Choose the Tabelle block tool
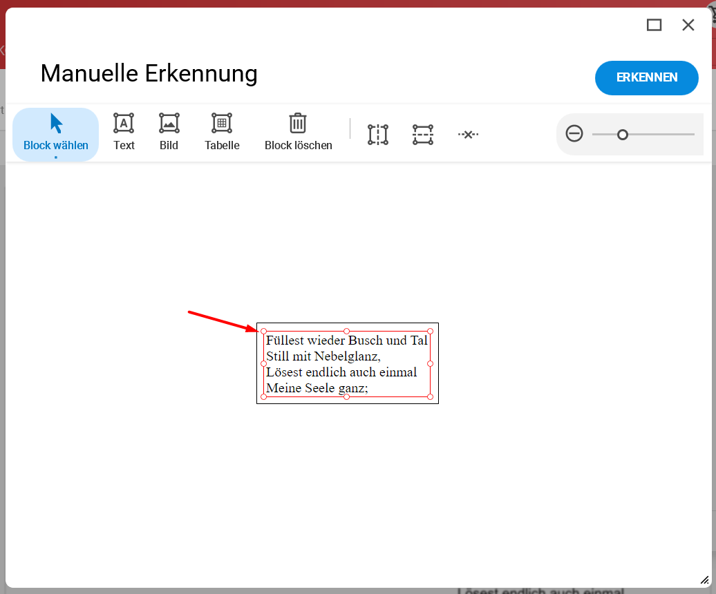716x594 pixels. tap(222, 133)
